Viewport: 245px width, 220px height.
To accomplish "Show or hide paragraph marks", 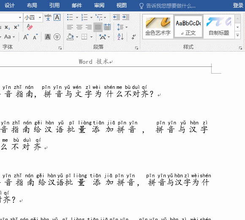I will tap(133, 37).
